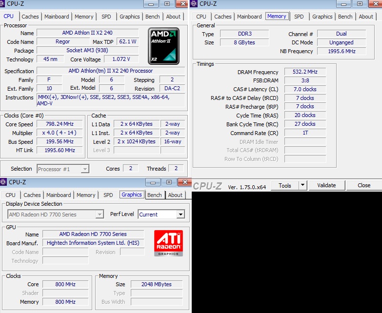
Task: Click the AMD Athlon II X2 logo
Action: pos(164,46)
